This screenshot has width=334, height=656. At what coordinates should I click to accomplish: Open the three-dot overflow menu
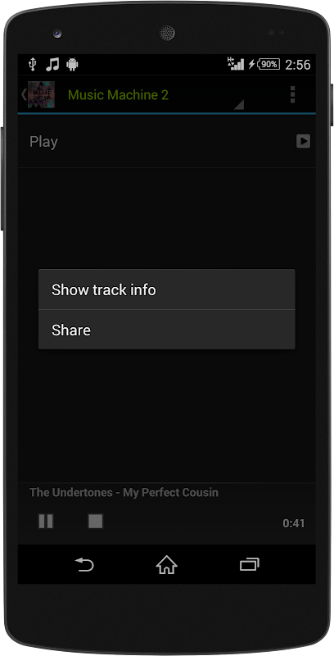coord(293,95)
